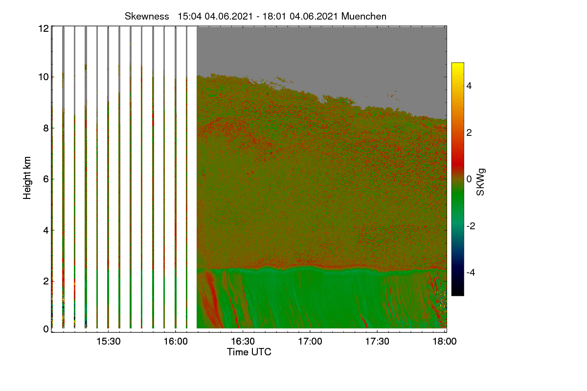Click the 16:30 time axis label
587x391 pixels.
243,341
